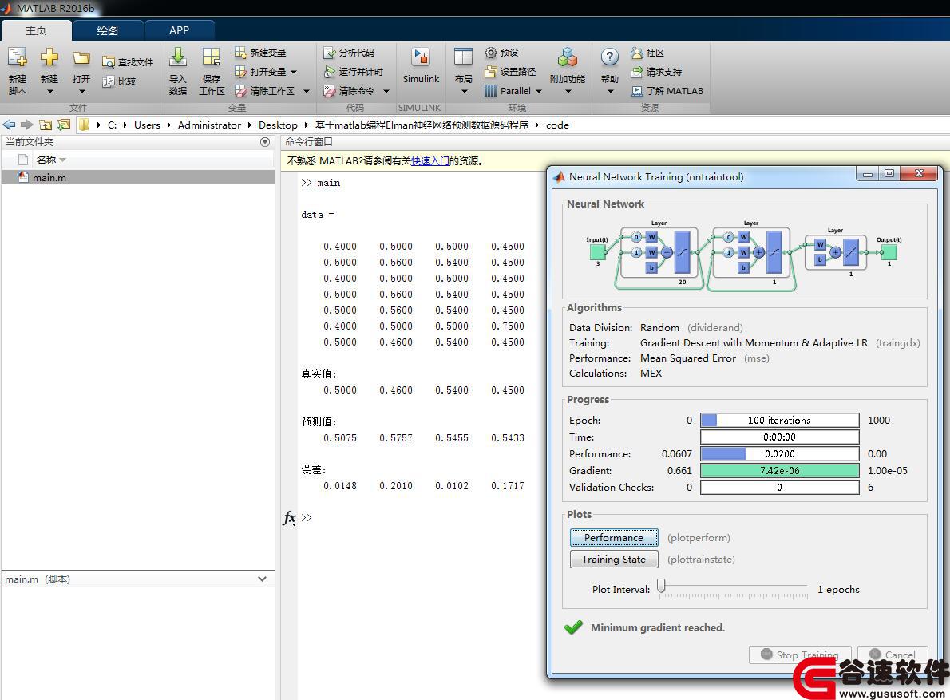
Task: Click the Parallel icon
Action: 491,91
